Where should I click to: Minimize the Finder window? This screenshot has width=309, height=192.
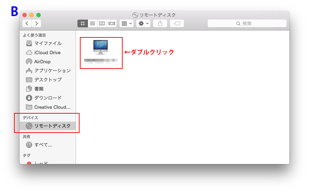(32, 15)
